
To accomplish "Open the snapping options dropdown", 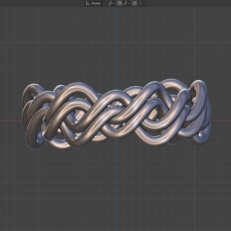I will point(126,3).
